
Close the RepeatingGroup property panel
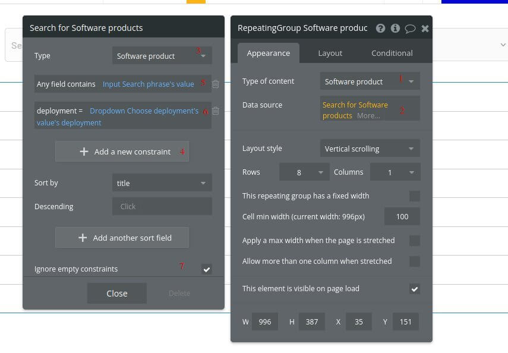(425, 28)
